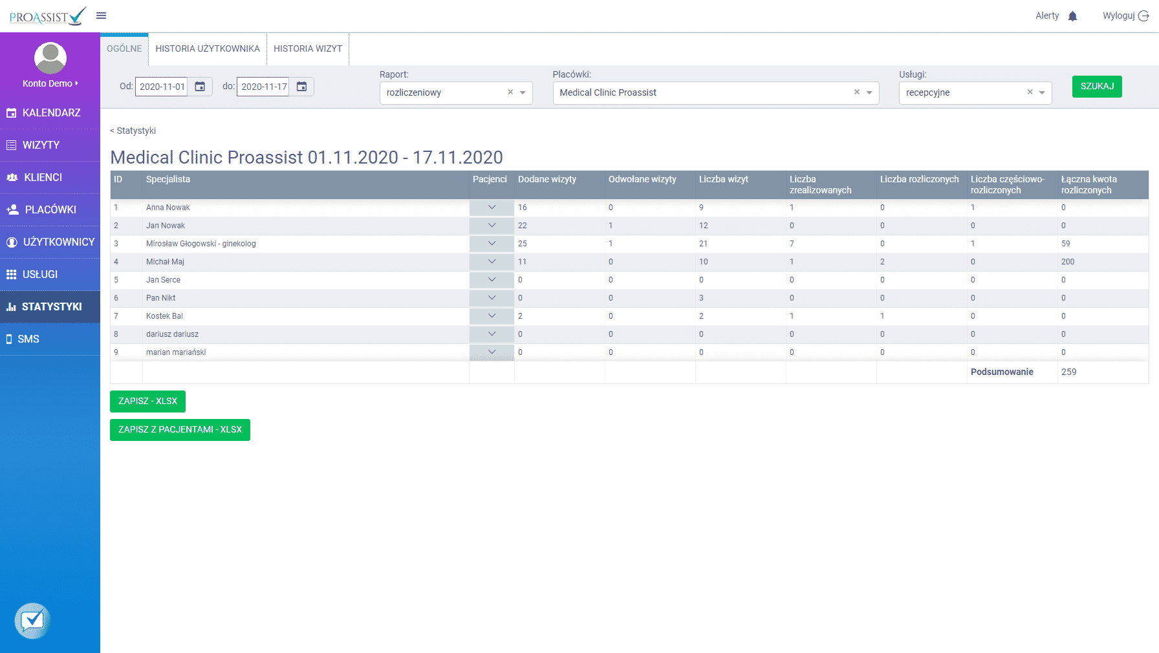Click the Od date input field
This screenshot has height=653, width=1159.
162,87
